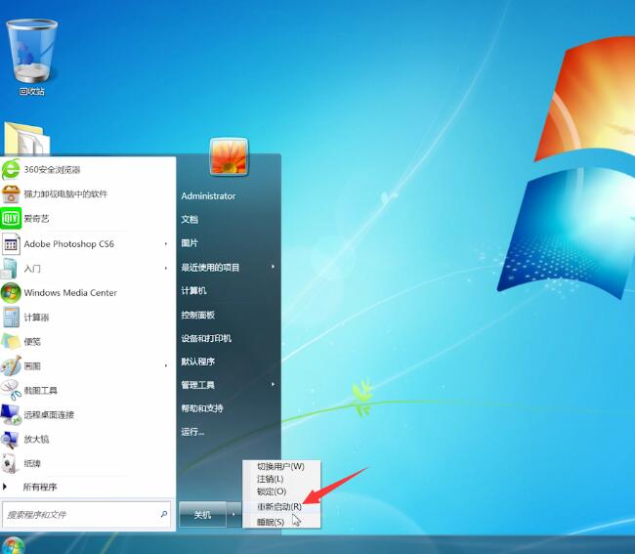Expand the 入门 submenu arrow
This screenshot has height=554, width=635.
[x=166, y=268]
